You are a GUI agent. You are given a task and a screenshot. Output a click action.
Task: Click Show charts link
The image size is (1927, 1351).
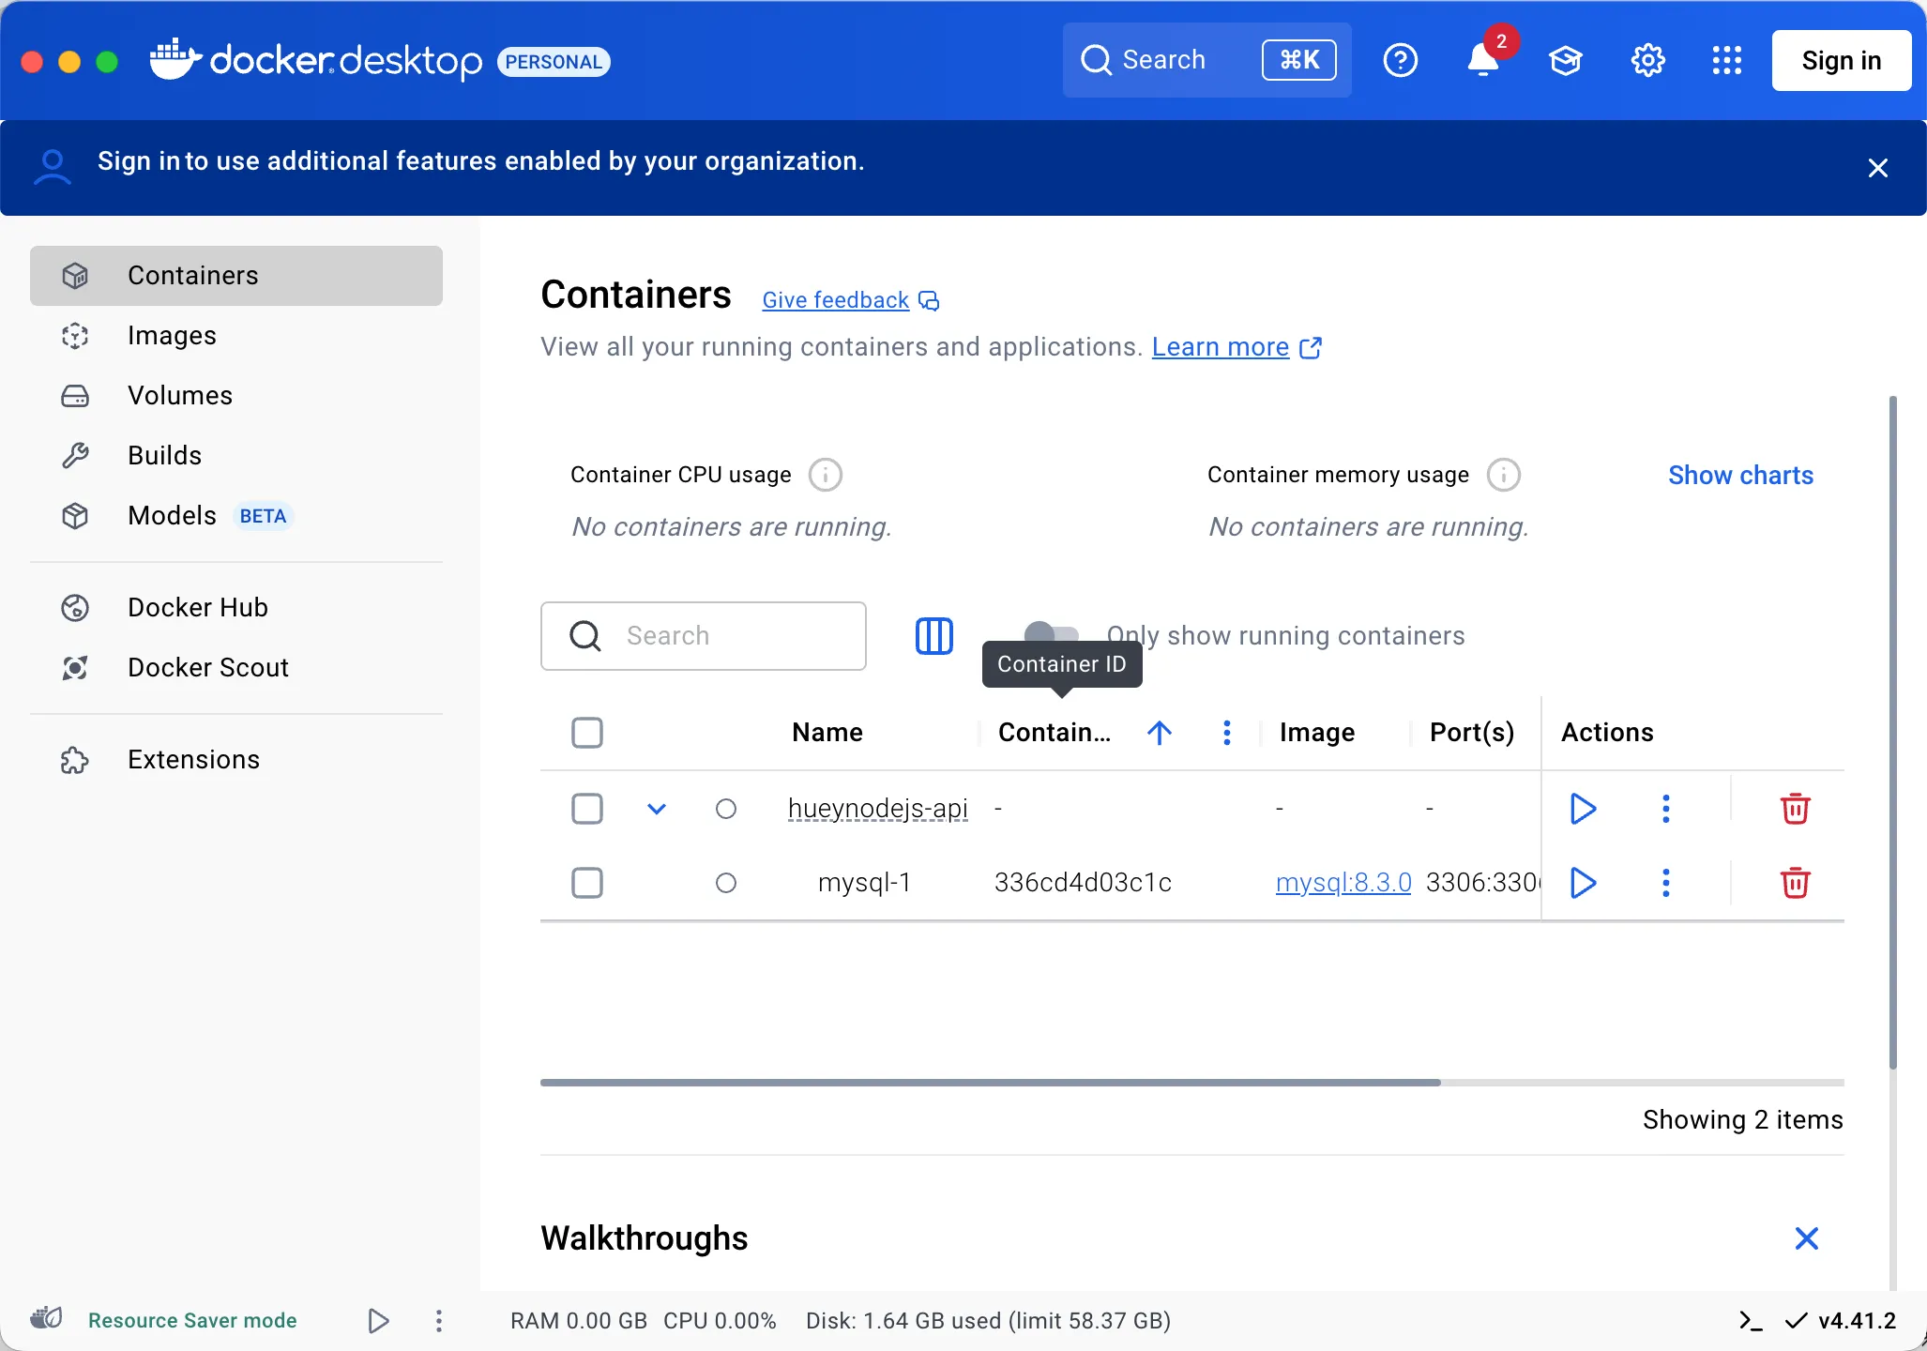pos(1740,476)
